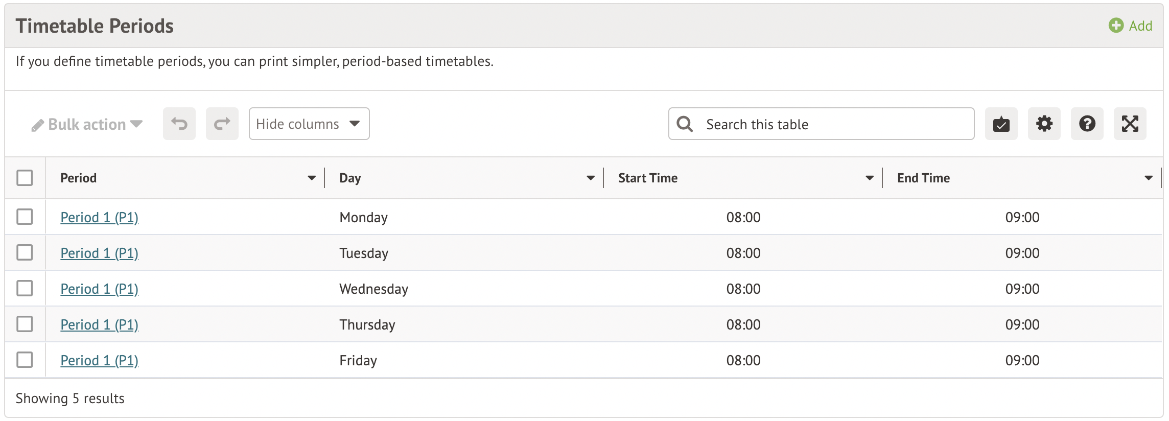Screen dimensions: 1169x421
Task: Open the Period 1 (P1) link for Thursday
Action: pyautogui.click(x=99, y=324)
